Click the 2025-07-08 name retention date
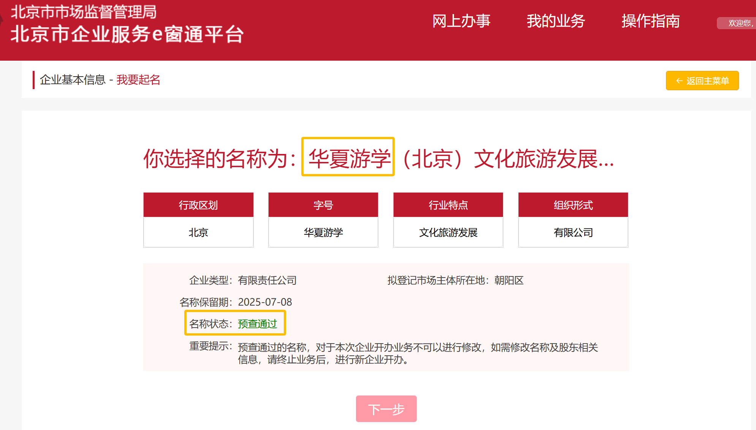This screenshot has width=756, height=430. click(x=265, y=302)
